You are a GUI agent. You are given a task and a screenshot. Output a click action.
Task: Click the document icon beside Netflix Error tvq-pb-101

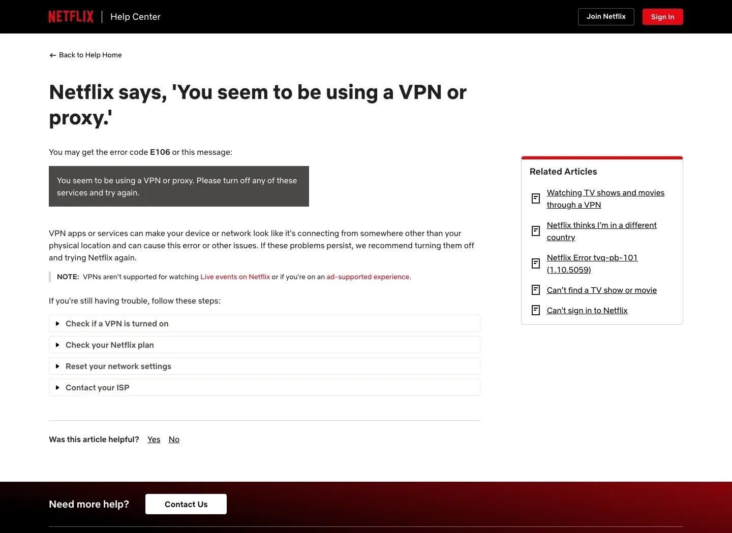click(536, 263)
